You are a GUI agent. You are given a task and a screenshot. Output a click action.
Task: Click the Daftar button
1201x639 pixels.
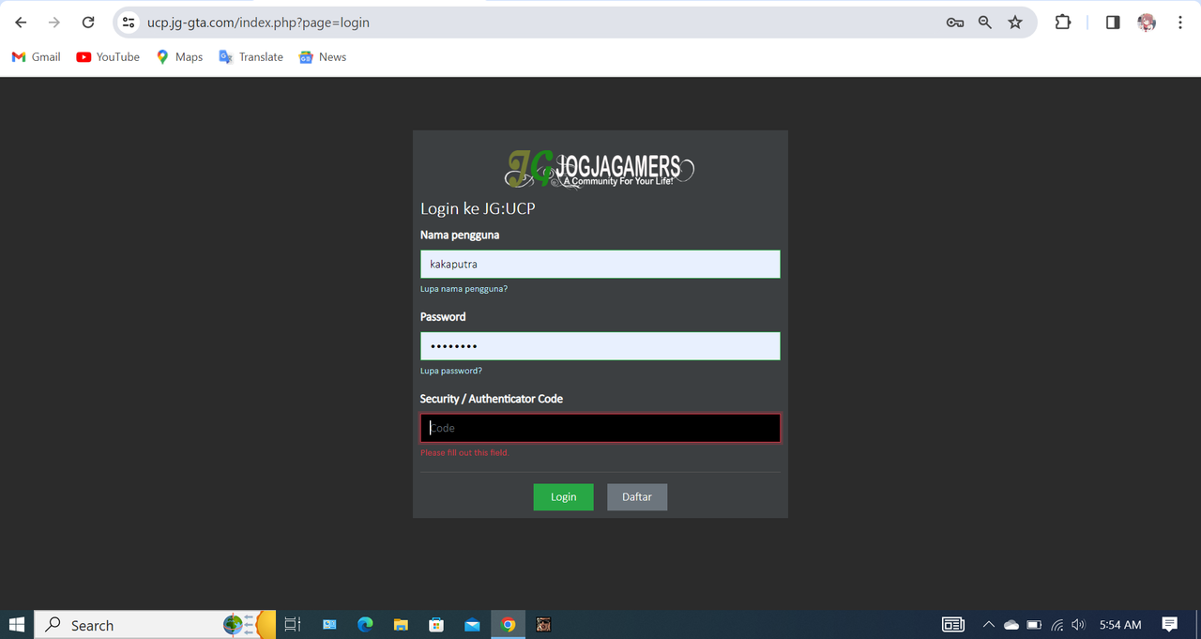(637, 497)
